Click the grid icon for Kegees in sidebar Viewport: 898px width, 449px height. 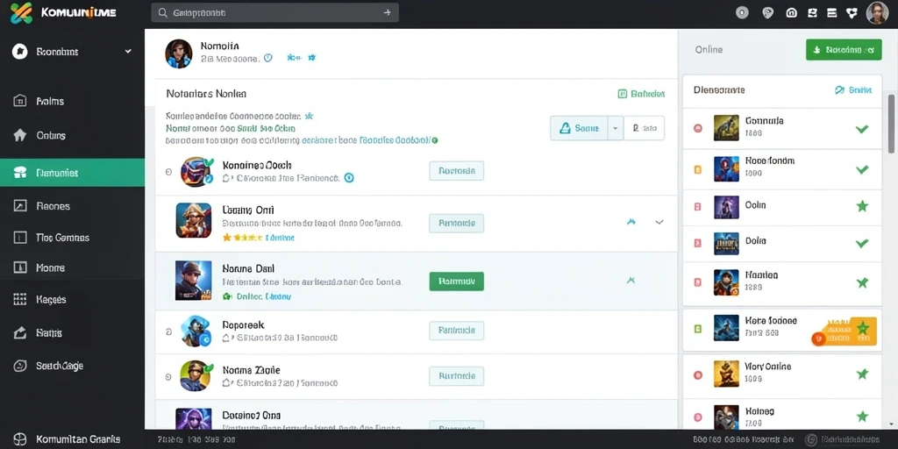point(19,299)
